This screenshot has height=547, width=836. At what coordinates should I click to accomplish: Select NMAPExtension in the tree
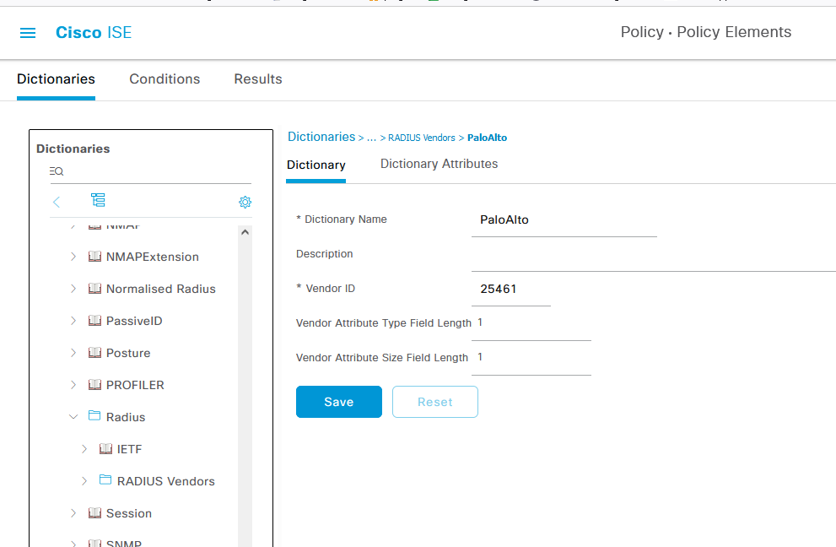153,257
